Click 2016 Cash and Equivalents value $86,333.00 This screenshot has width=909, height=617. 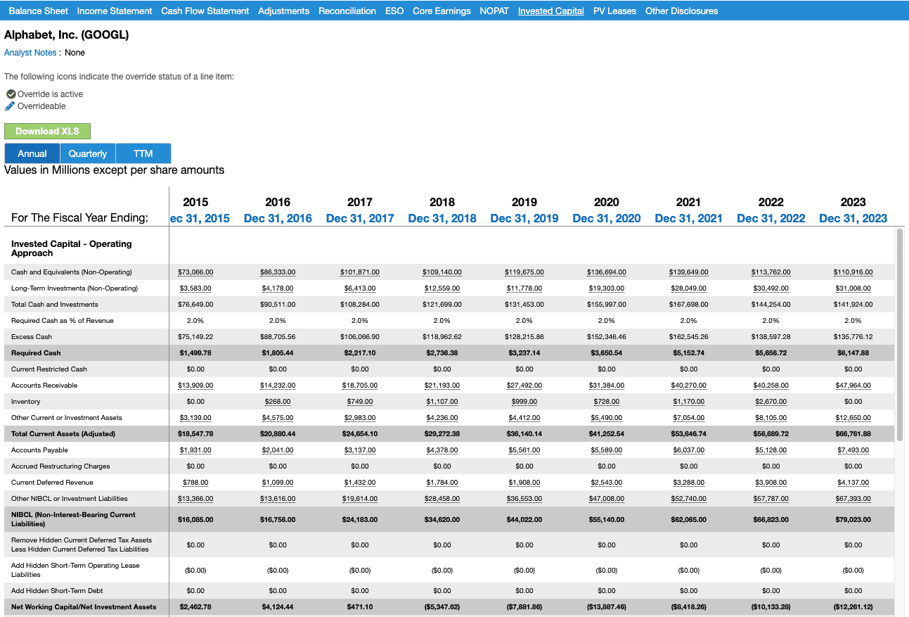pos(278,272)
